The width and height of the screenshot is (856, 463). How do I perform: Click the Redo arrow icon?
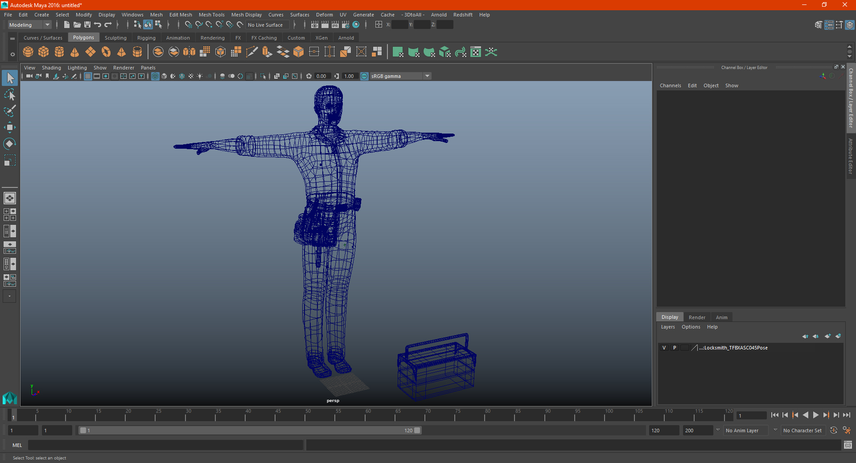(x=108, y=25)
